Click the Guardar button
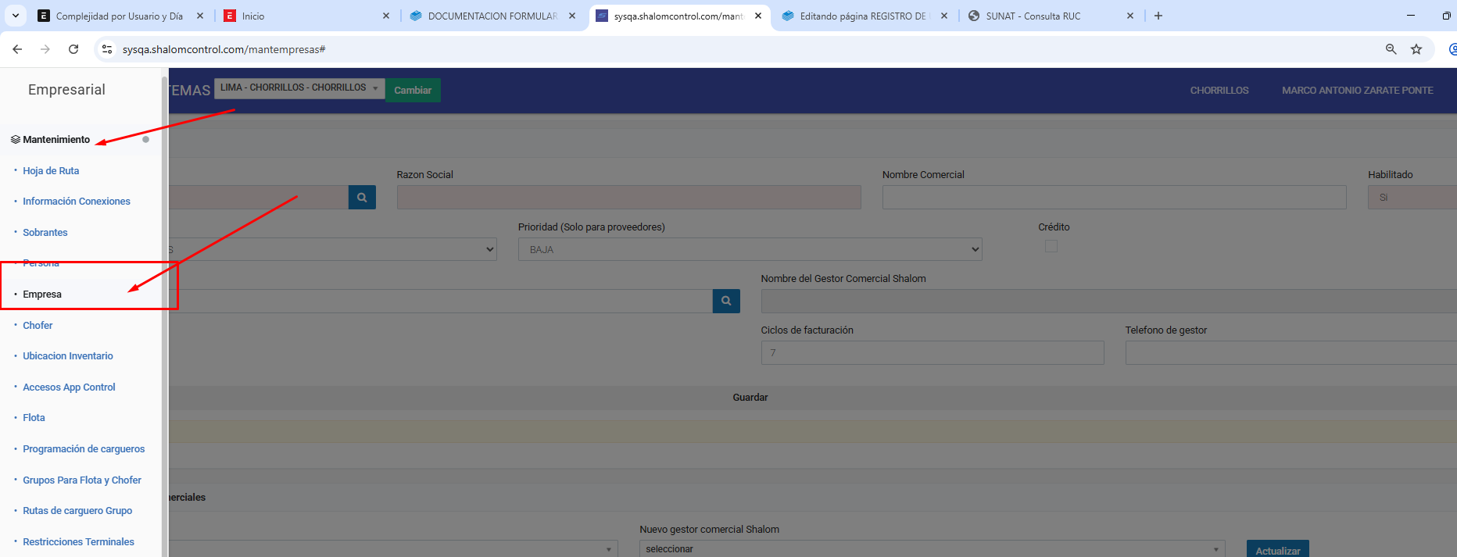The height and width of the screenshot is (557, 1457). pyautogui.click(x=750, y=398)
